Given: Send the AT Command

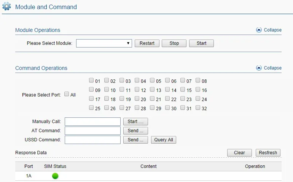Looking at the screenshot, I should point(135,131).
